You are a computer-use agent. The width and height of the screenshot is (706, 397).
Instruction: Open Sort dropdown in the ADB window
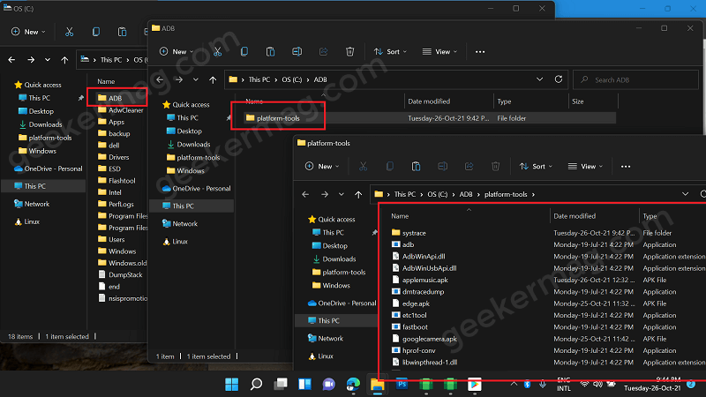(x=390, y=52)
